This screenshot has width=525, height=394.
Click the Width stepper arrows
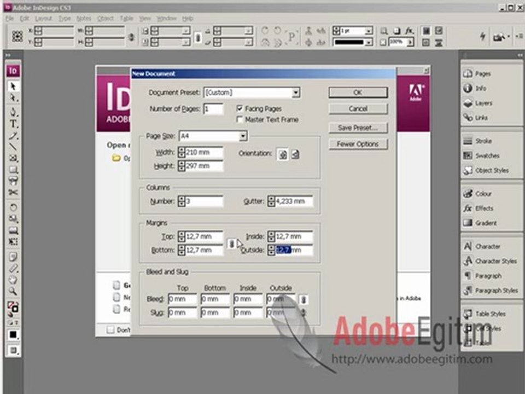[182, 152]
